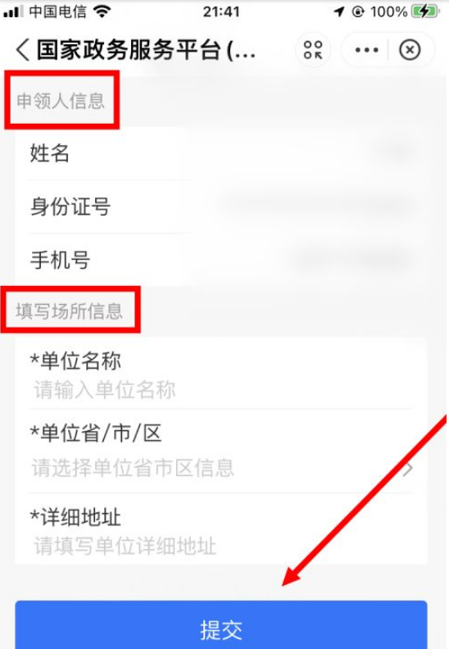Expand the 单位省/市/区 selector chevron
449x649 pixels.
click(x=408, y=469)
